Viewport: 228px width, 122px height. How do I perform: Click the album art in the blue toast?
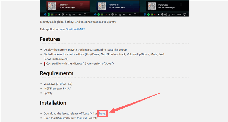tap(102, 6)
